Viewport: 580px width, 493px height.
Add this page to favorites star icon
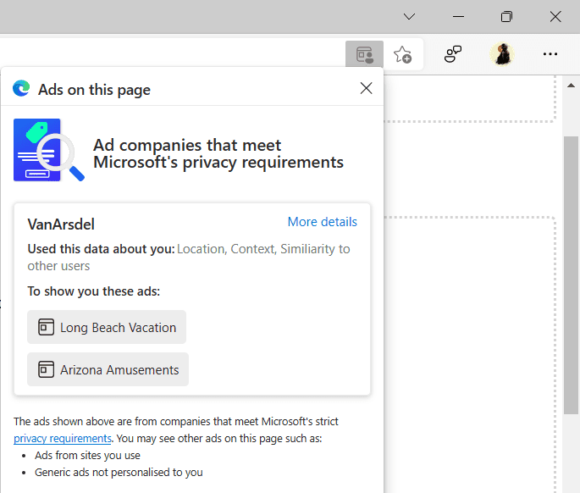click(402, 55)
